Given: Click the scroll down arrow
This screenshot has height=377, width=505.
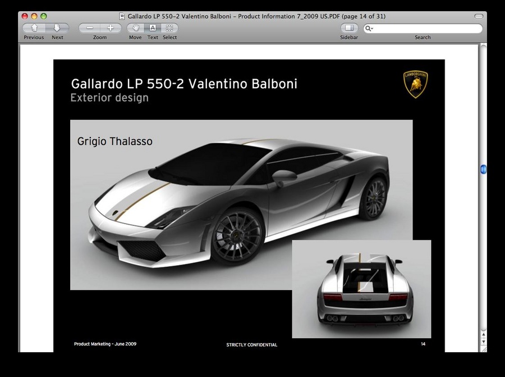Looking at the screenshot, I should point(483,341).
